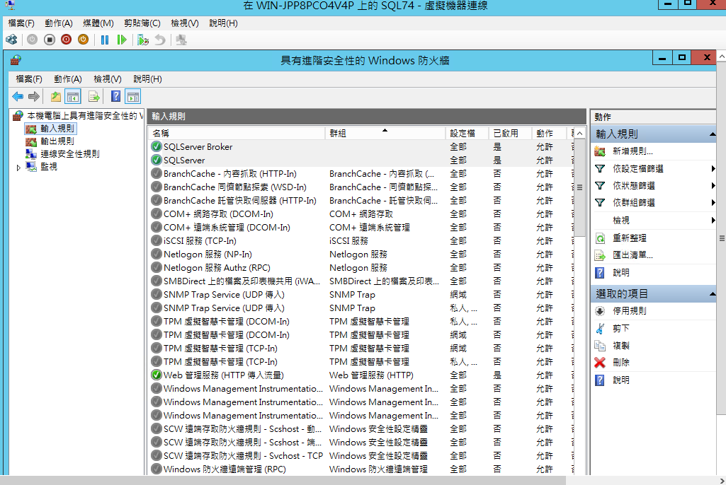Image resolution: width=726 pixels, height=485 pixels.
Task: Click help question mark toolbar icon
Action: (115, 97)
